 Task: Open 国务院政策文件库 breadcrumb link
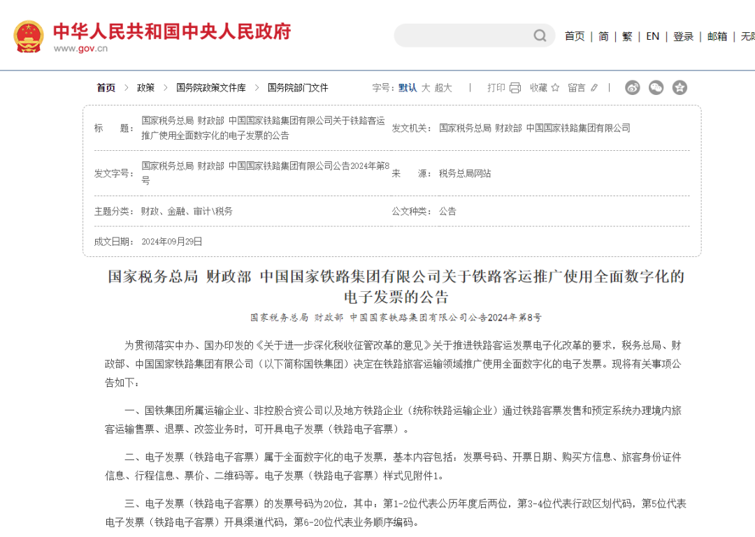210,88
